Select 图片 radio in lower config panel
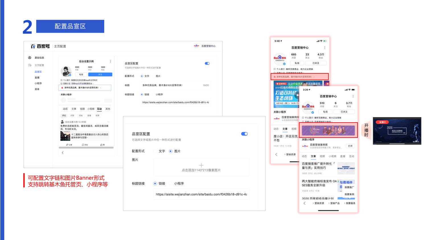The width and height of the screenshot is (427, 240). [x=171, y=151]
